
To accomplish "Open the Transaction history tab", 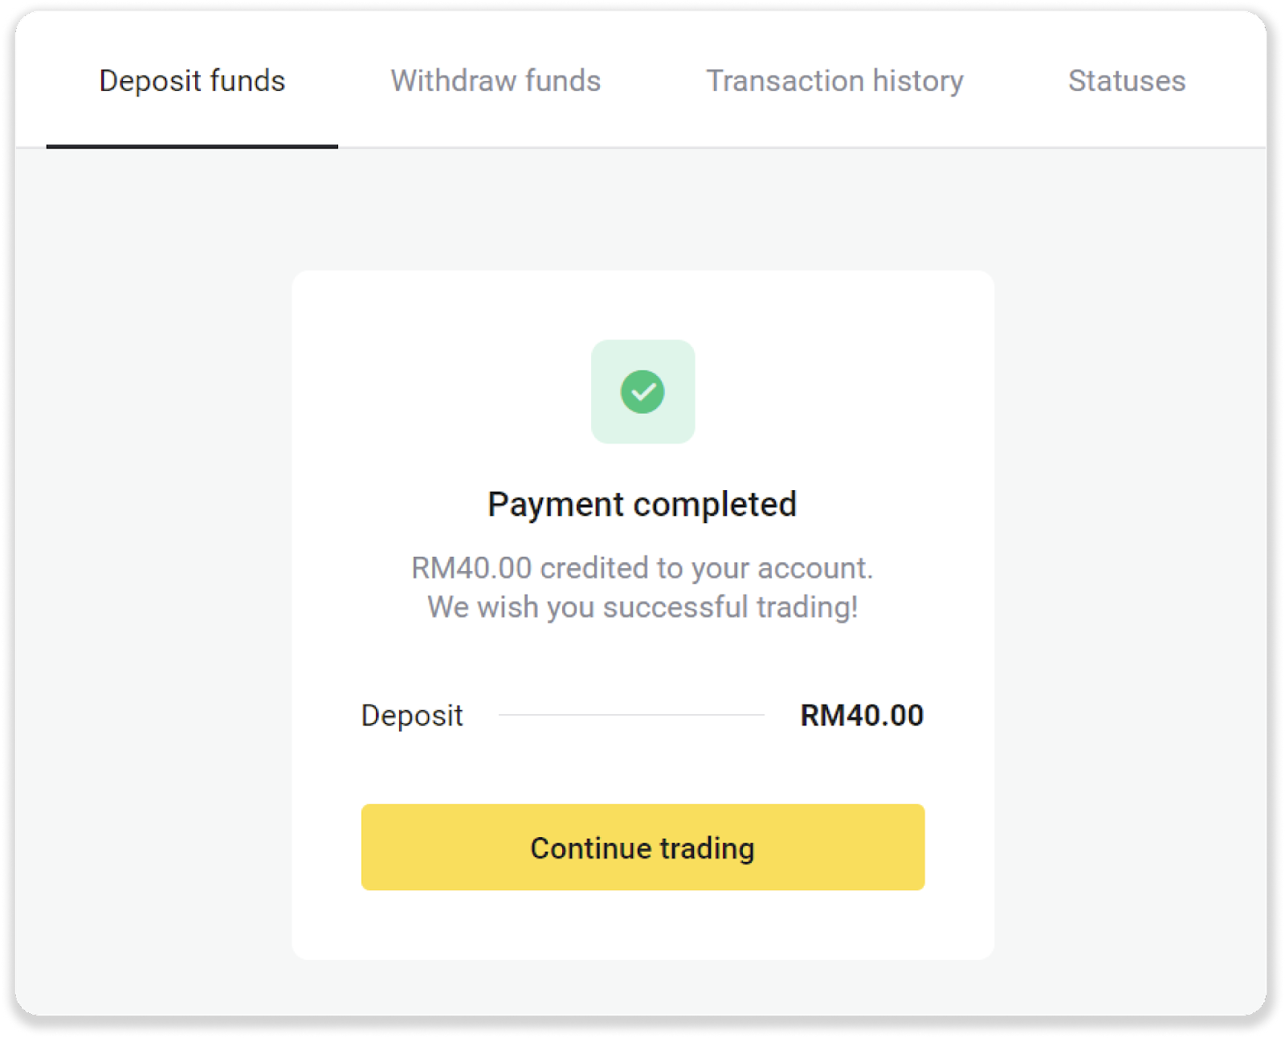I will 834,81.
